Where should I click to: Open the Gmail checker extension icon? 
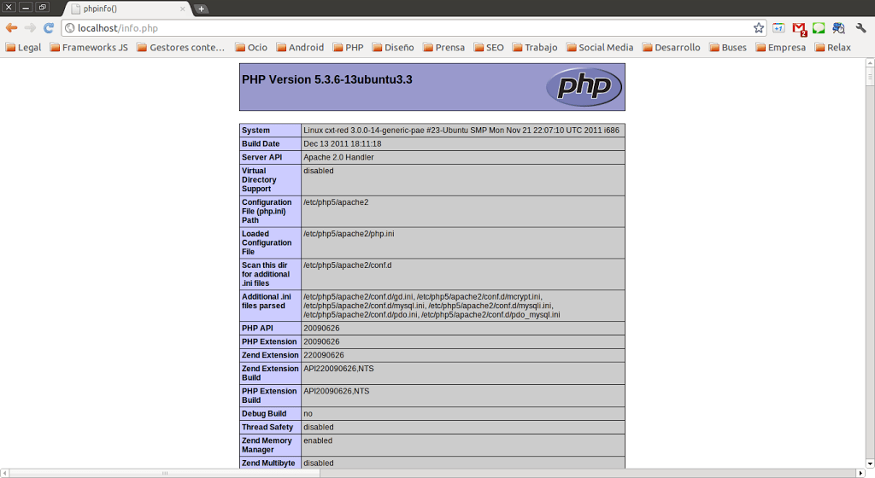pyautogui.click(x=799, y=28)
